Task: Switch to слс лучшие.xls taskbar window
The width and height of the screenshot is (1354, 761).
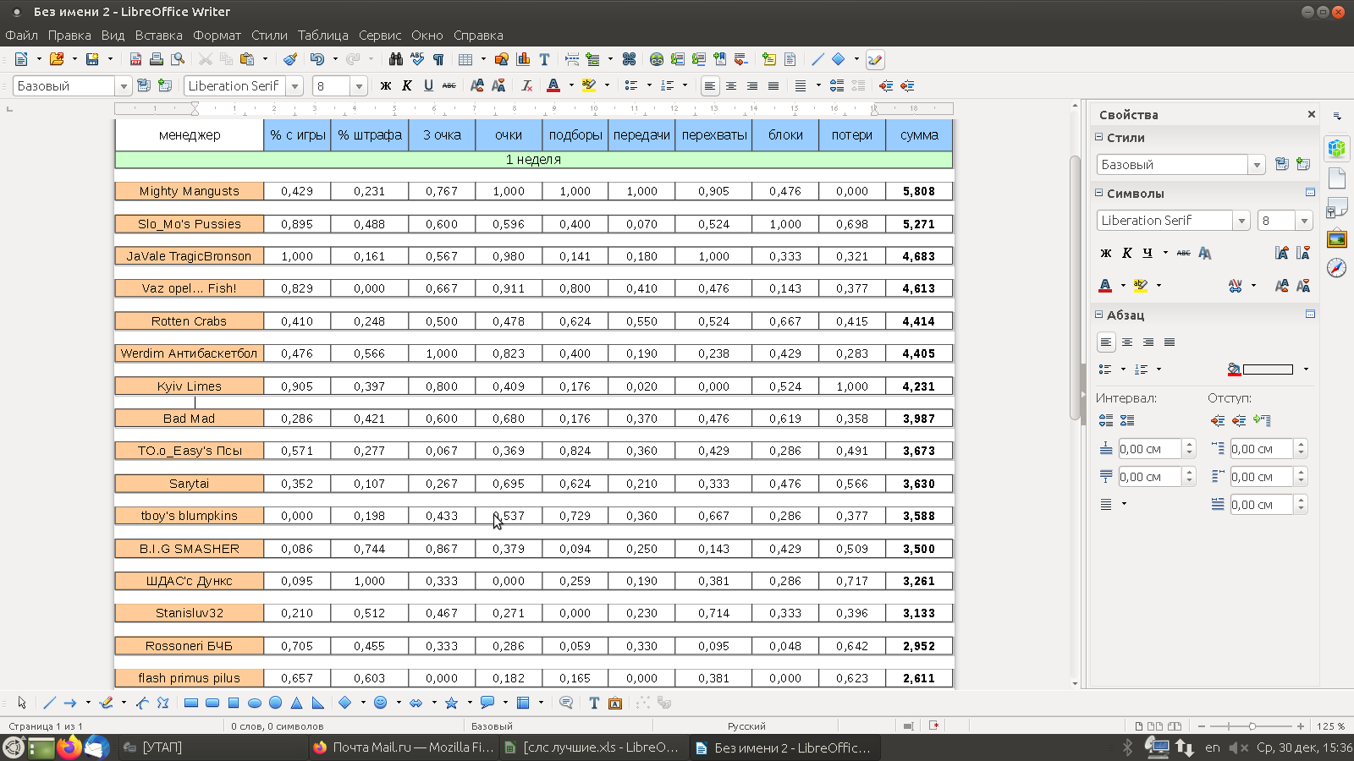Action: click(x=592, y=747)
